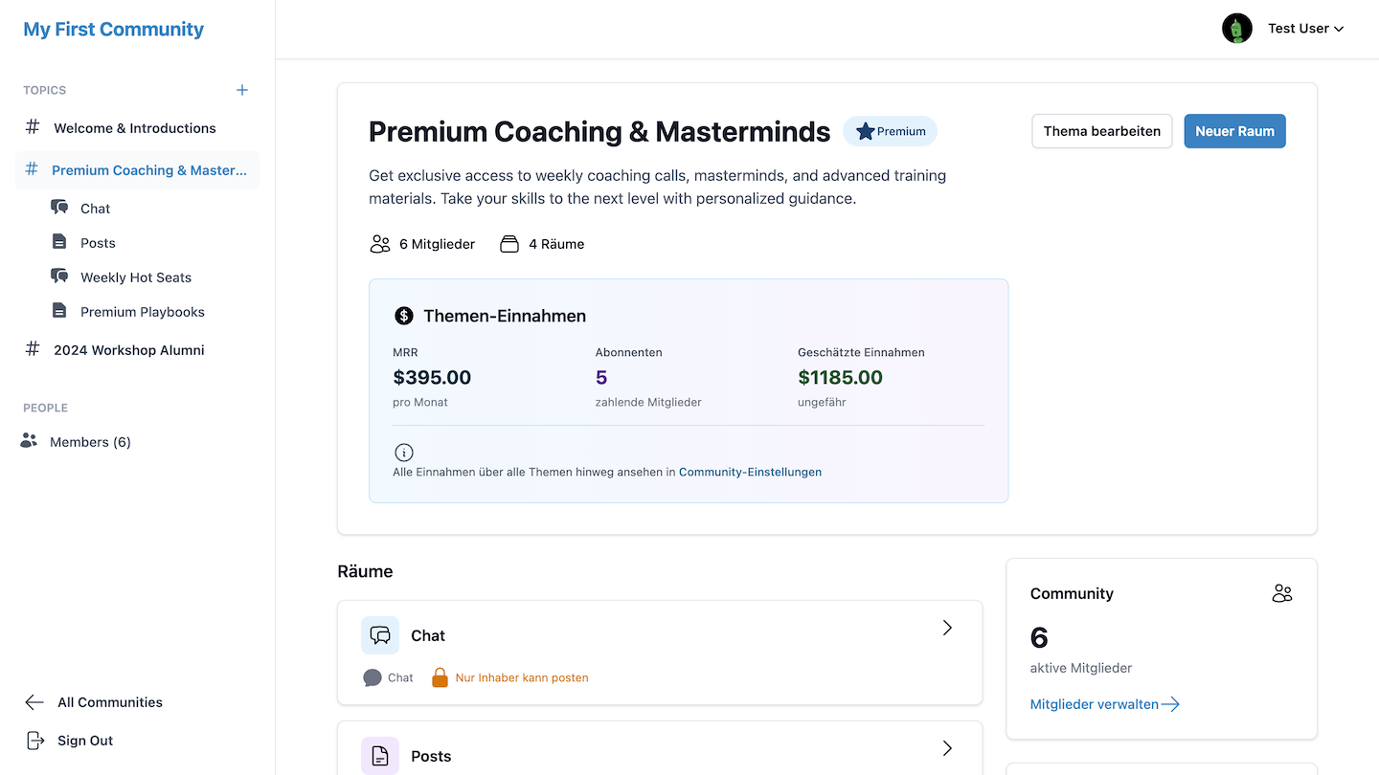Open Weekly Hot Seats in sidebar

click(x=136, y=277)
